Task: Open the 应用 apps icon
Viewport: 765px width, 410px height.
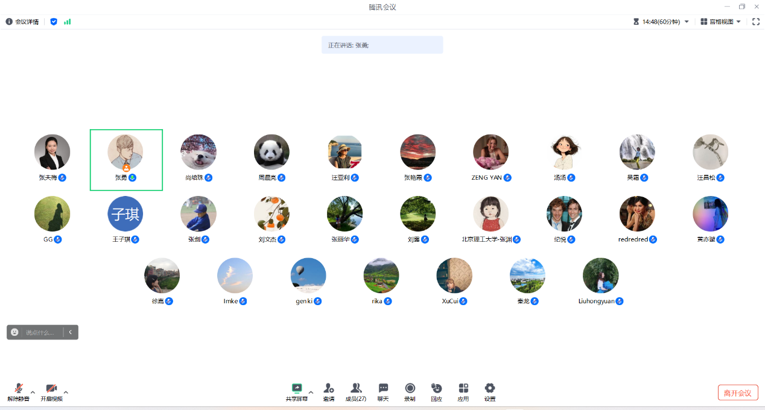Action: [463, 388]
